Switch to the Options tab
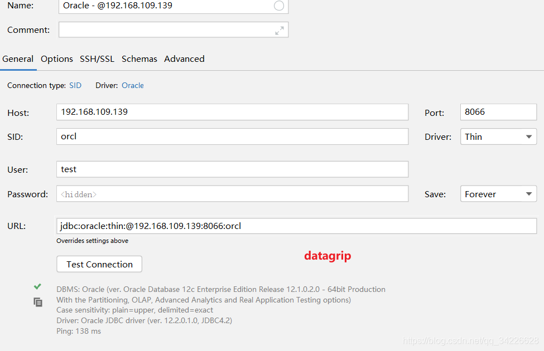 point(56,58)
